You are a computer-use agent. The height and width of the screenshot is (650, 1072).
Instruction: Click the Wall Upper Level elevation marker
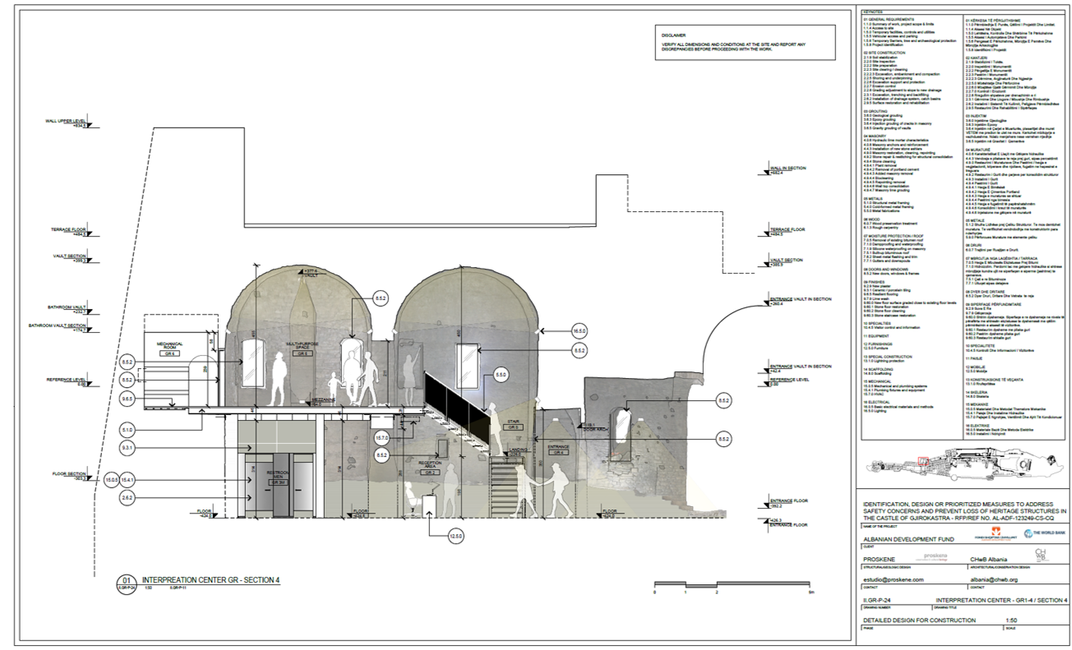68,123
